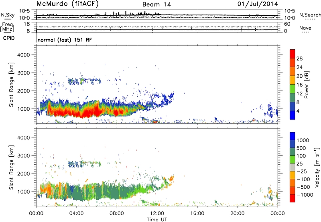321x222 pixels.
Task: Click the "12:00" time tick label
Action: click(157, 214)
